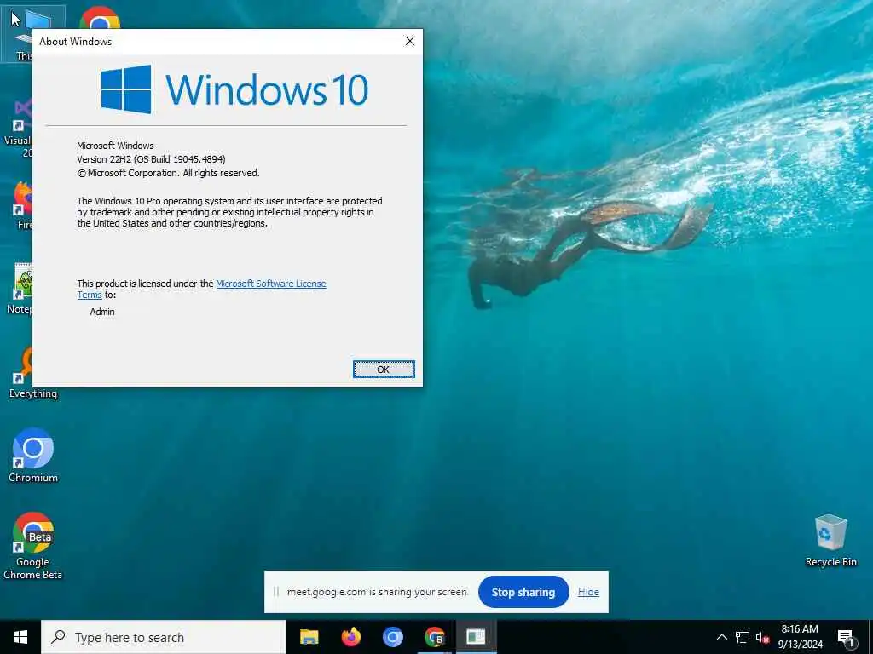Open the network status tray icon
This screenshot has height=654, width=873.
click(743, 637)
